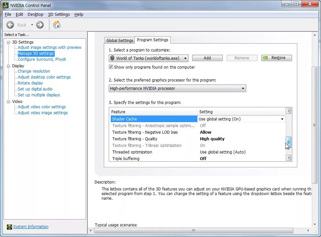Click the Back arrow icon
Image resolution: width=321 pixels, height=237 pixels.
[x=10, y=25]
